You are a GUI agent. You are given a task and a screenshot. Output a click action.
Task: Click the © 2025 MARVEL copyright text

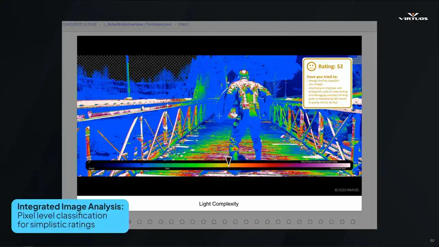coord(347,190)
